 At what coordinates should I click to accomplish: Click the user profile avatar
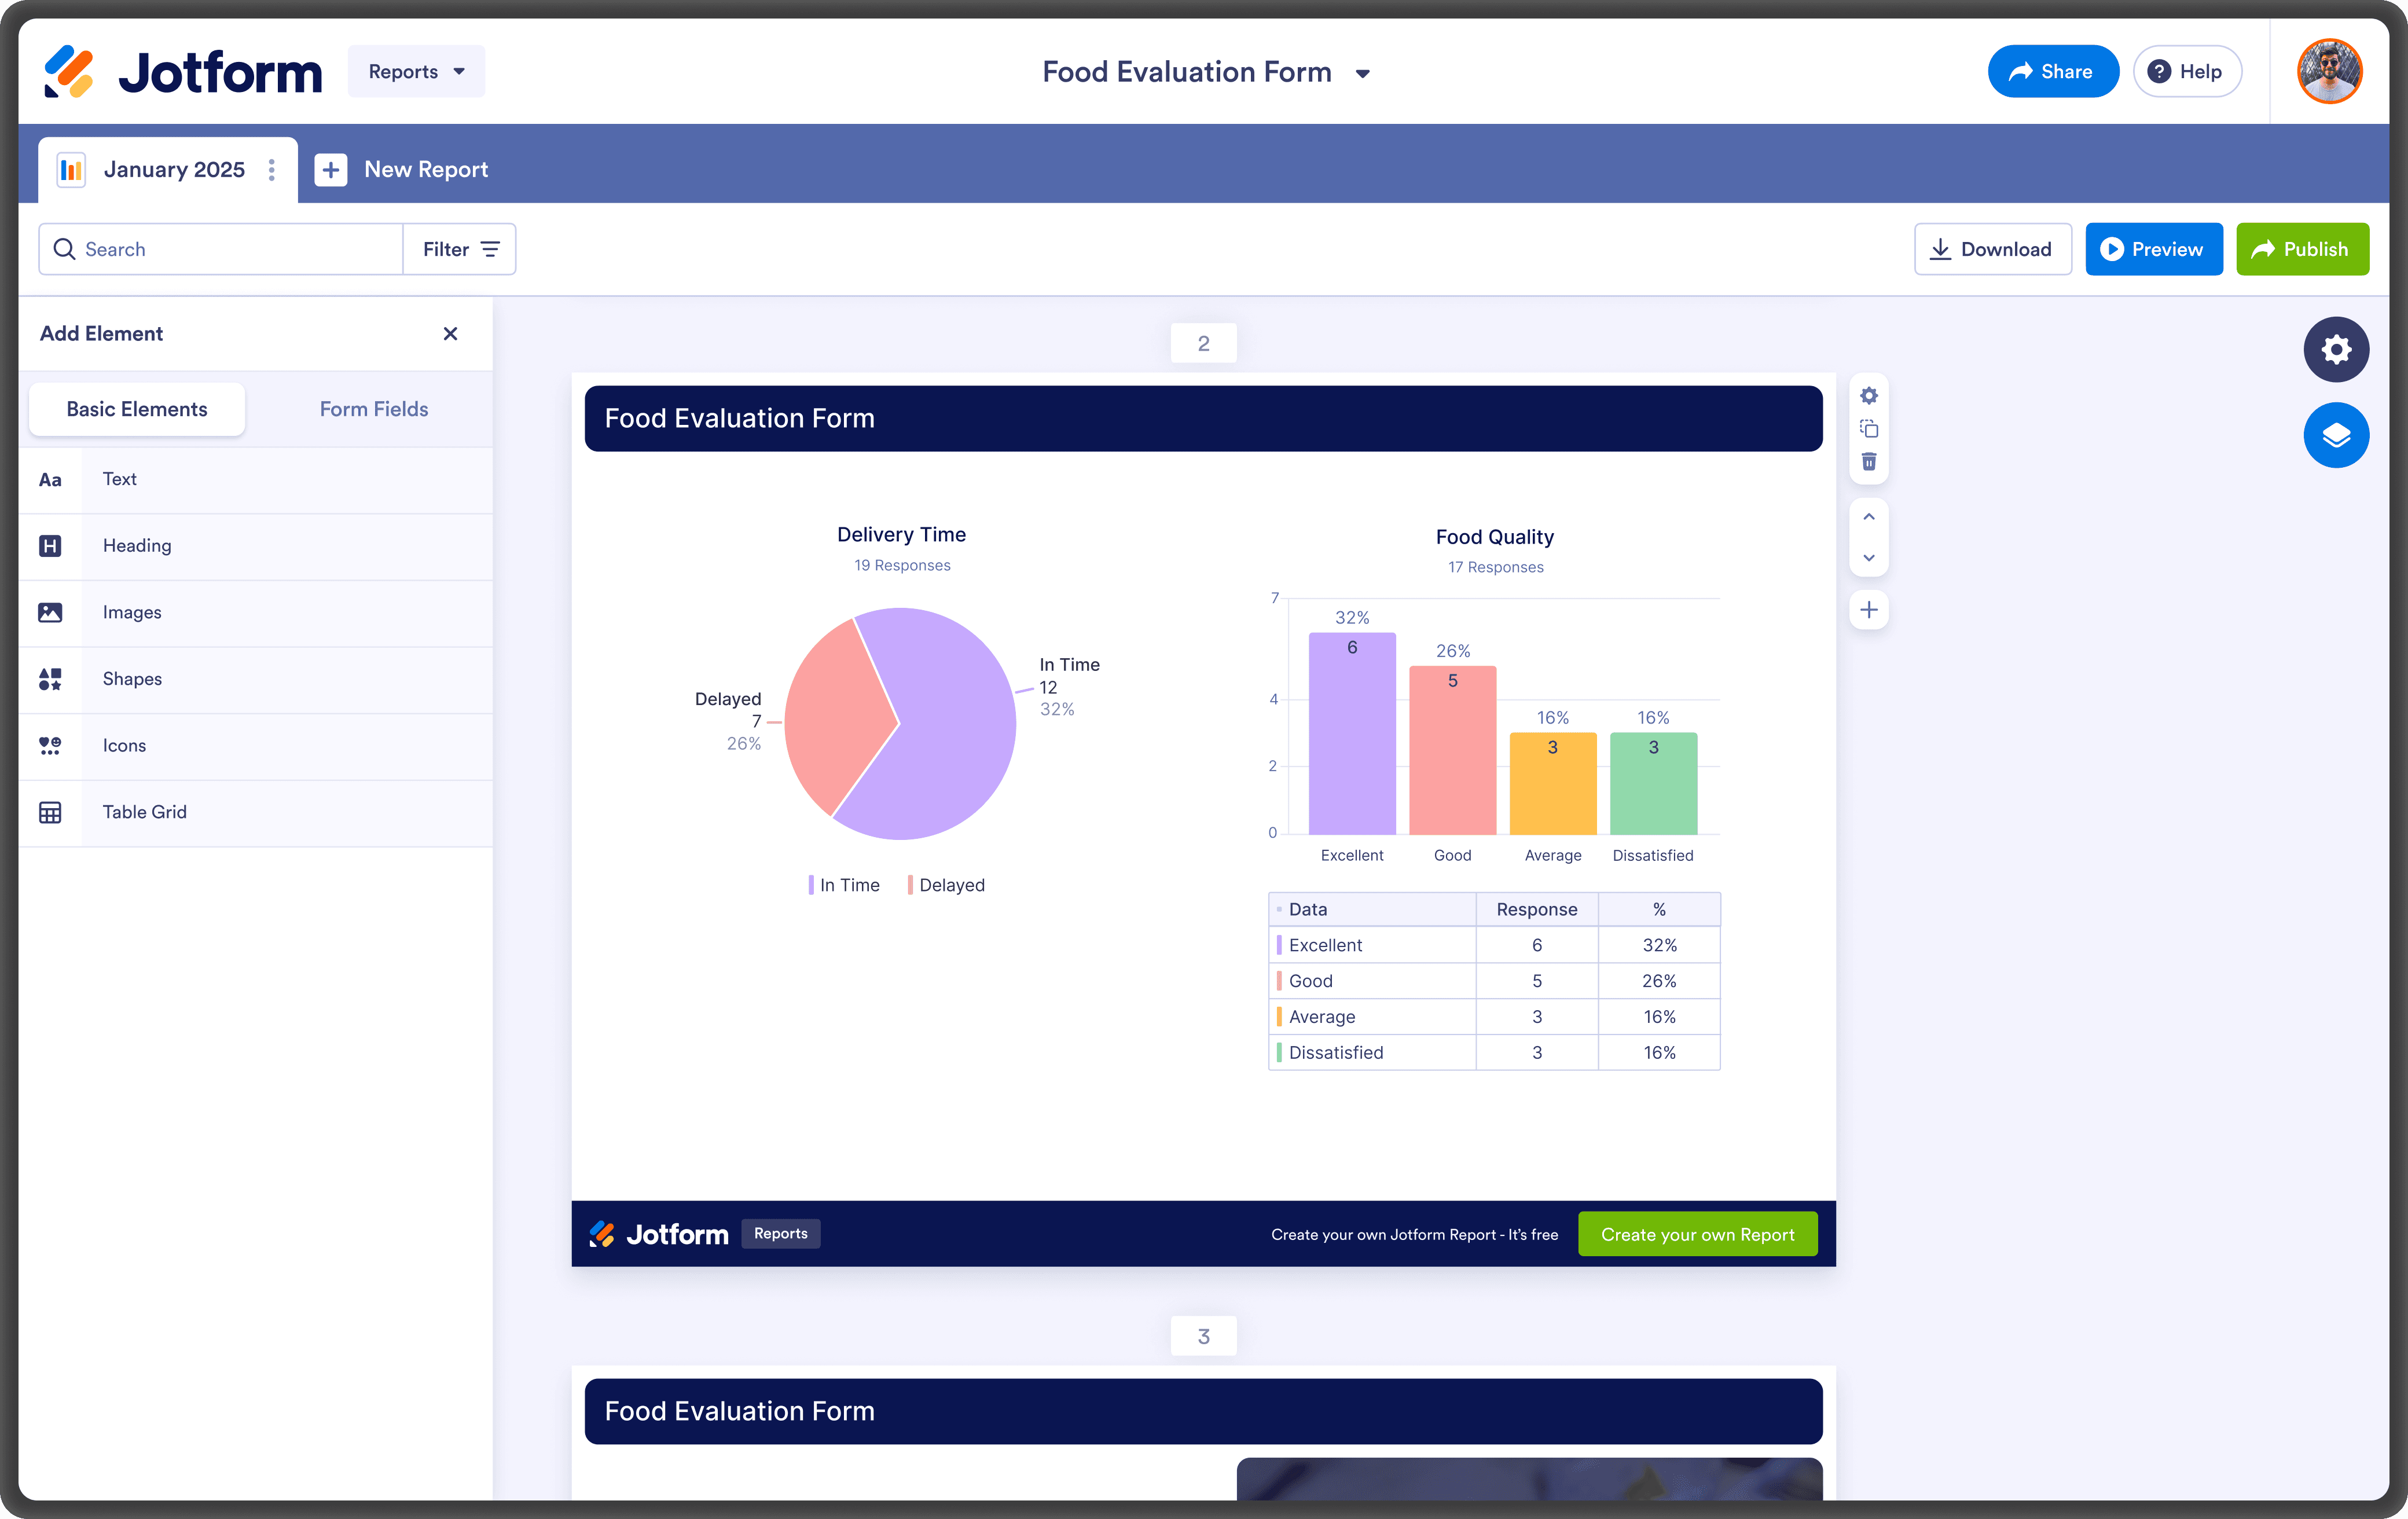(x=2329, y=71)
